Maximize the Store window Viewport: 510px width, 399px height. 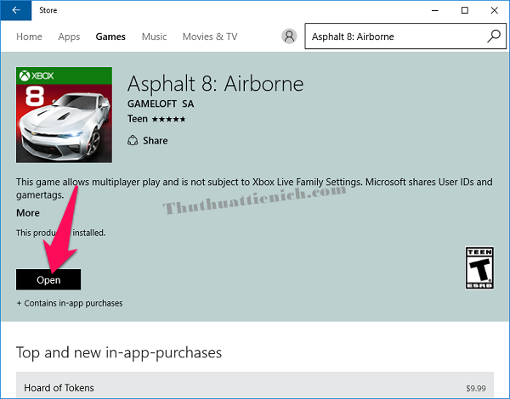click(464, 11)
